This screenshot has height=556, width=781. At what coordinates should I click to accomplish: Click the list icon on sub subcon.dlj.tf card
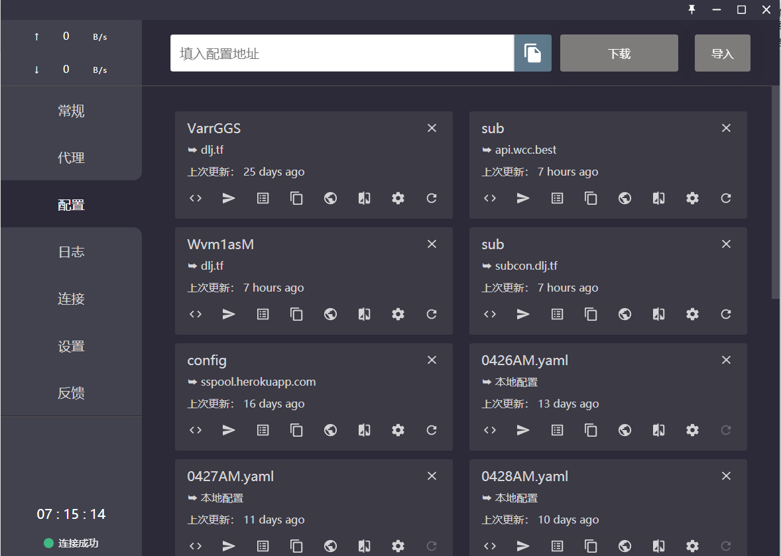(557, 314)
